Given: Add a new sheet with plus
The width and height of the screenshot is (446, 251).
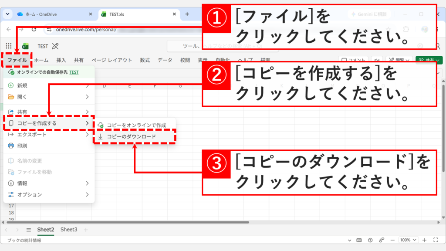Looking at the screenshot, I should point(86,230).
